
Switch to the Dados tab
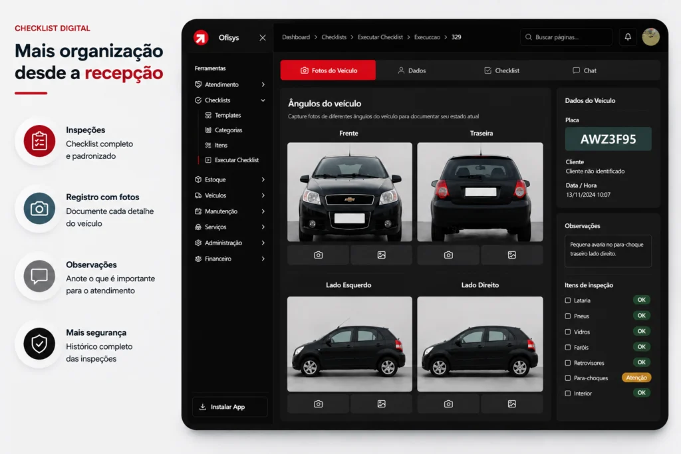[412, 70]
